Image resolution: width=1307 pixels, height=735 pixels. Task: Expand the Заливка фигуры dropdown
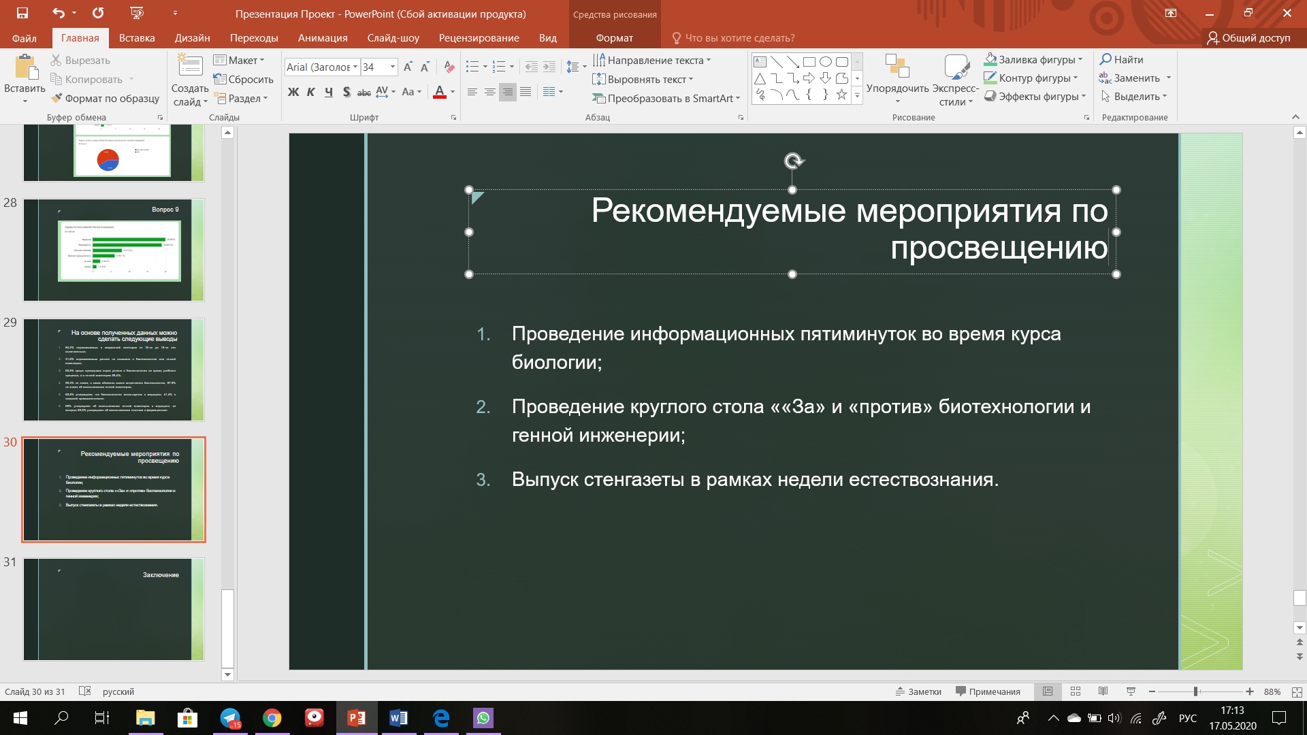click(1080, 59)
